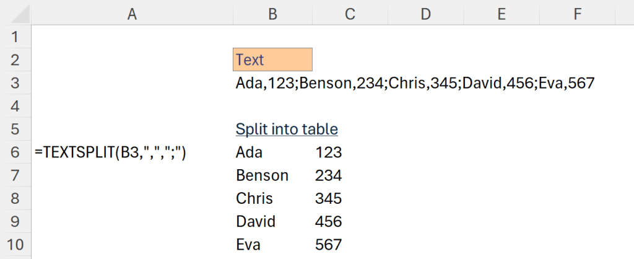Select column E header
Screen dimensions: 634x259
[501, 14]
